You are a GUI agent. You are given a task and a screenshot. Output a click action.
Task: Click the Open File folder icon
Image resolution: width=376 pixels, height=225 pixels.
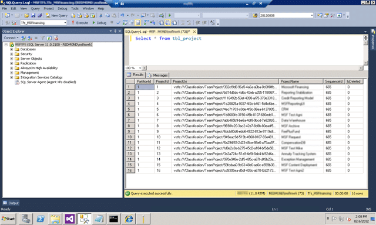tap(26, 16)
